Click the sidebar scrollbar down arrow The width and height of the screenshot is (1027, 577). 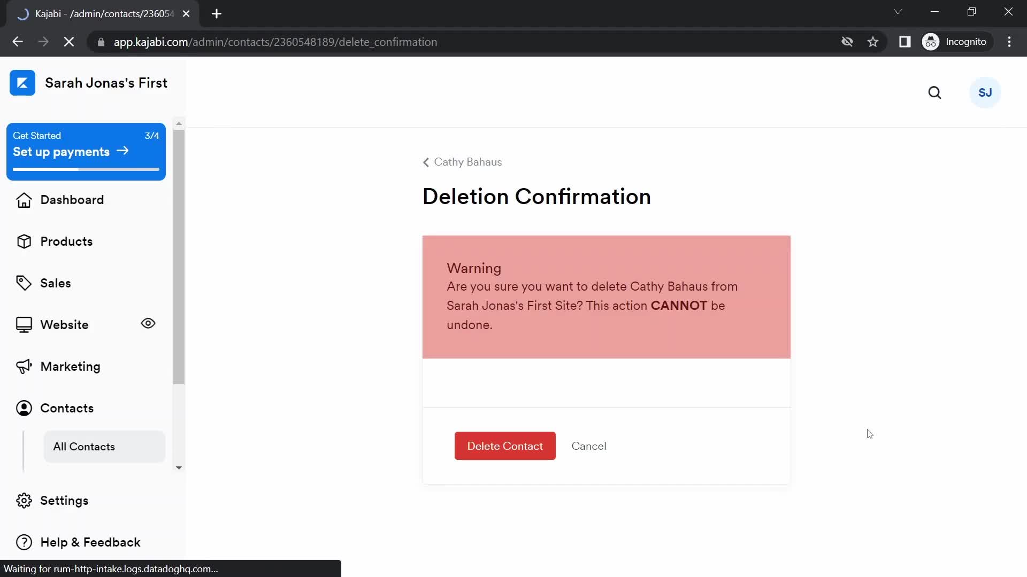coord(179,467)
